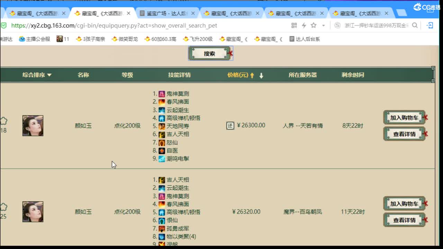Viewport: 443px width, 249px height.
Task: Click the 技能详情 column header
Action: [x=179, y=75]
